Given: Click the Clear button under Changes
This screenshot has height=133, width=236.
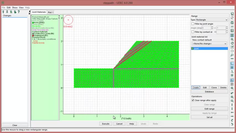Looking at the screenshot, I should click(15, 125).
